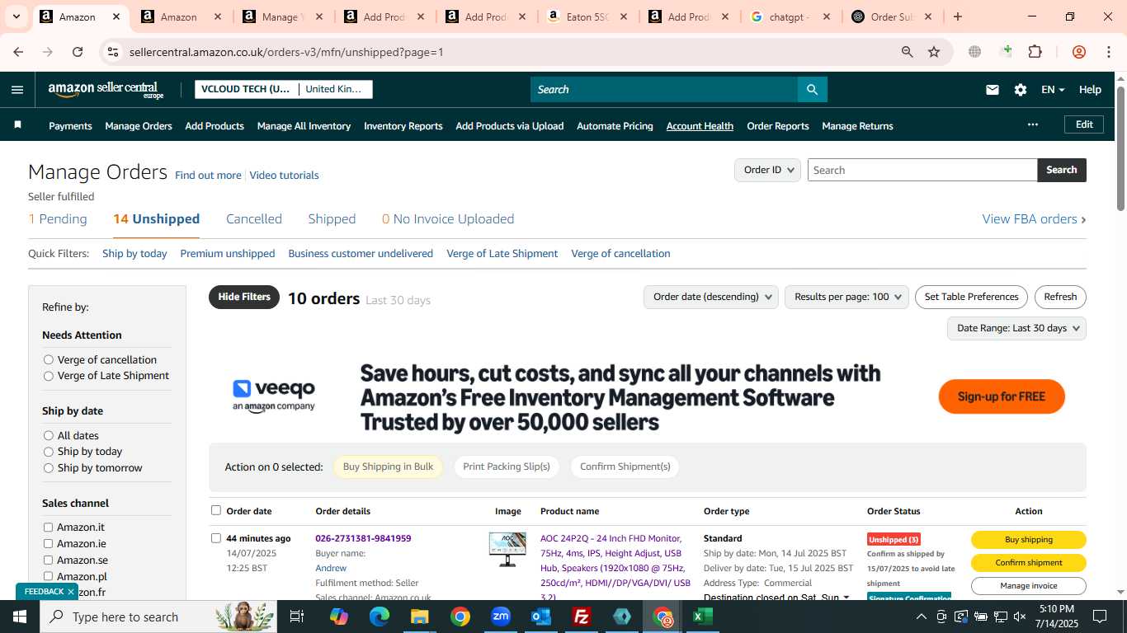The width and height of the screenshot is (1127, 633).
Task: Check the Amazon.se sales channel box
Action: coord(48,560)
